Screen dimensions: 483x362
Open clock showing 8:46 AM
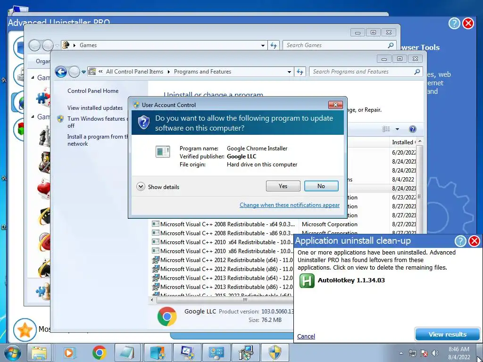pos(459,353)
